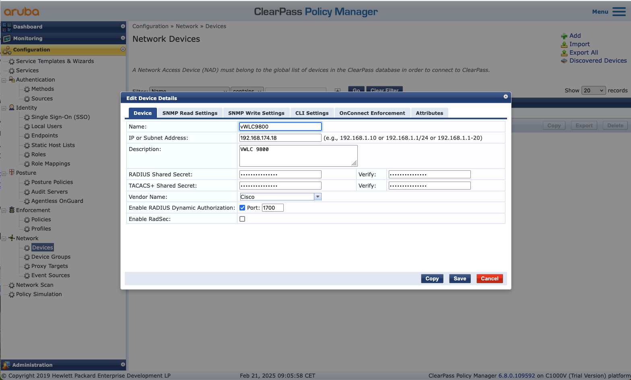Click the Name field vWLC9800
631x380 pixels.
(280, 127)
